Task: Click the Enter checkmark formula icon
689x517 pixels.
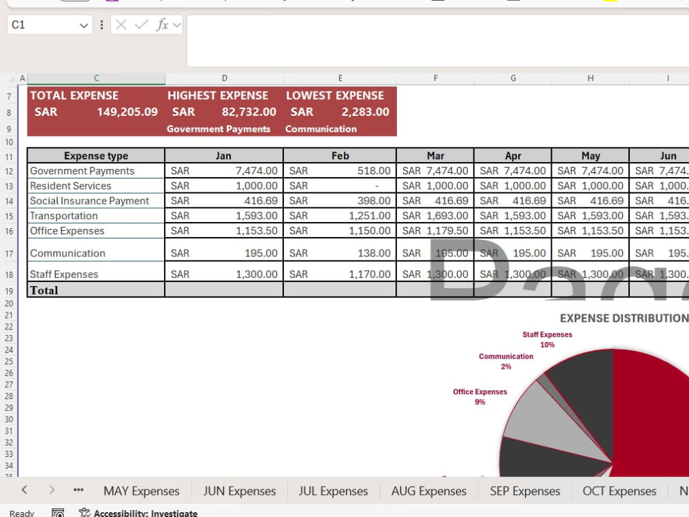Action: click(x=141, y=25)
